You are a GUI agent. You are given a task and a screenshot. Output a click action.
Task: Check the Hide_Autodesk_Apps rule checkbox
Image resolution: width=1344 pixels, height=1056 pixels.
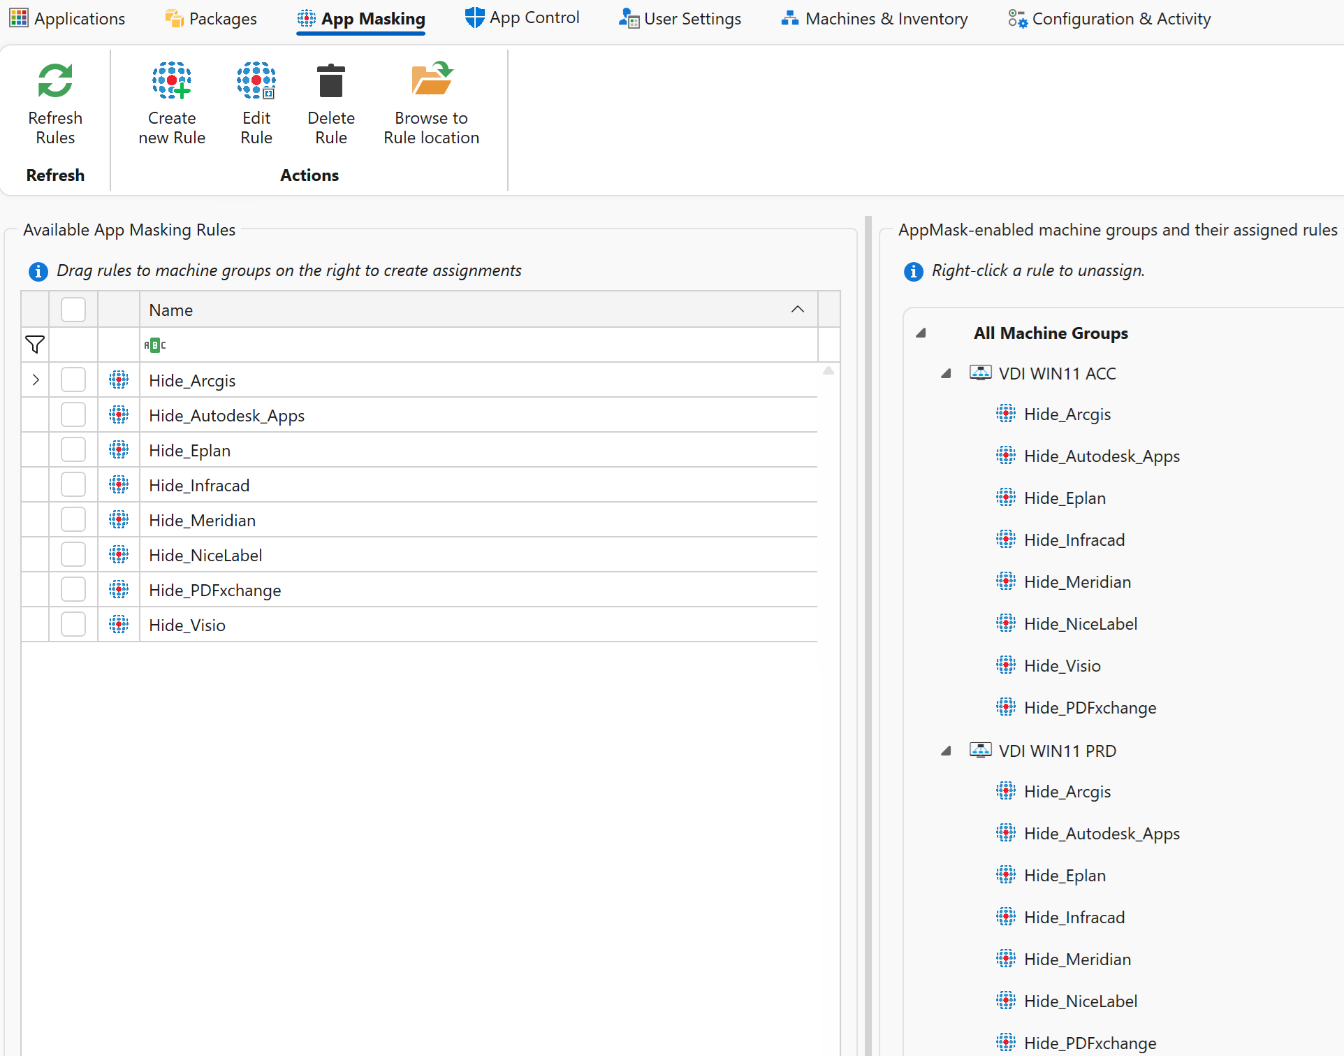73,415
